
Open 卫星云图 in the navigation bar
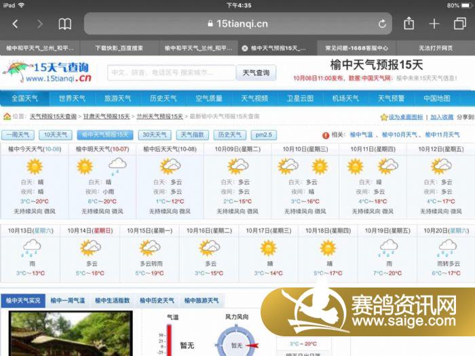pyautogui.click(x=300, y=98)
